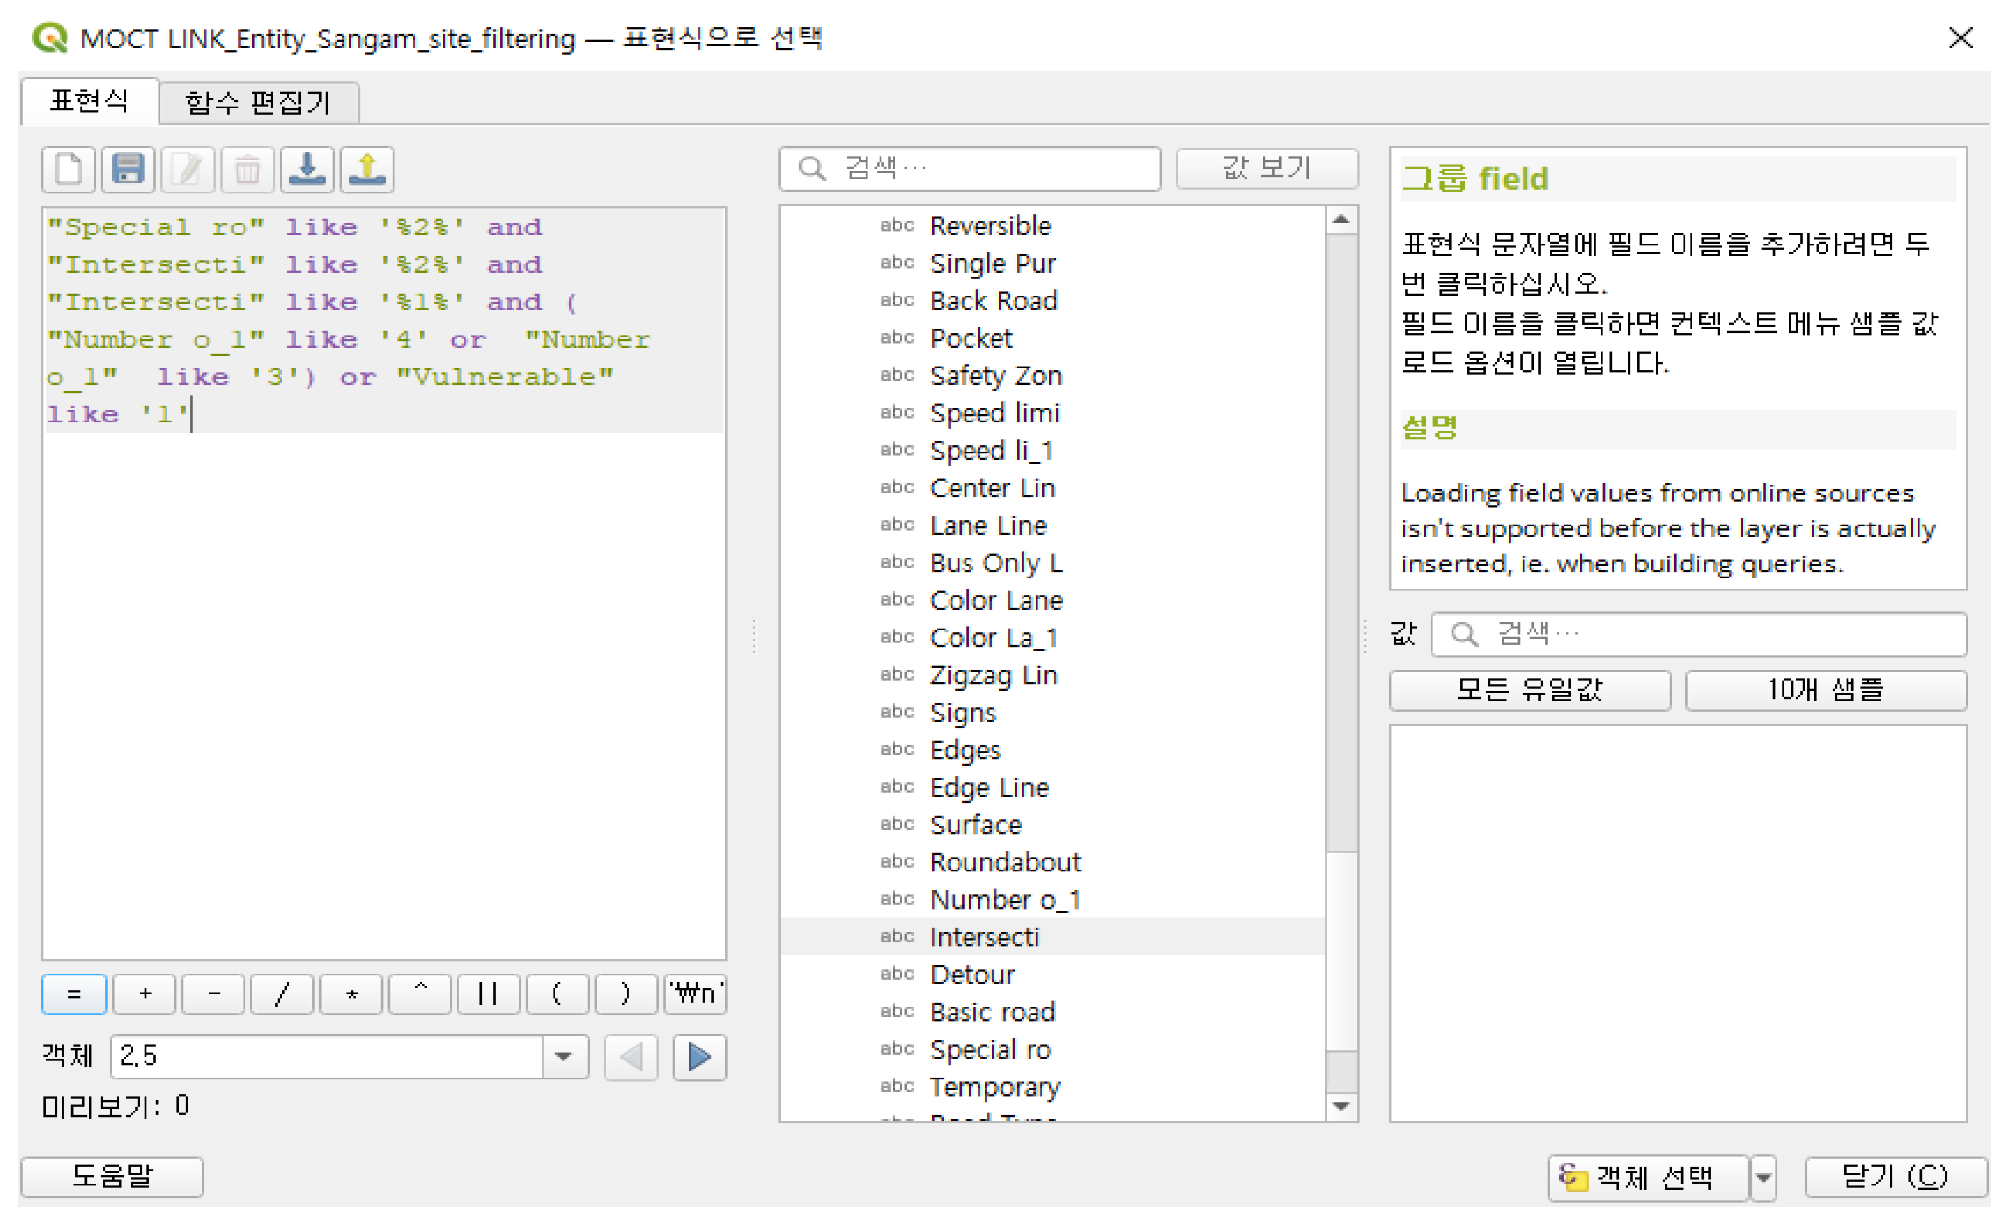Save the current expression

(128, 169)
